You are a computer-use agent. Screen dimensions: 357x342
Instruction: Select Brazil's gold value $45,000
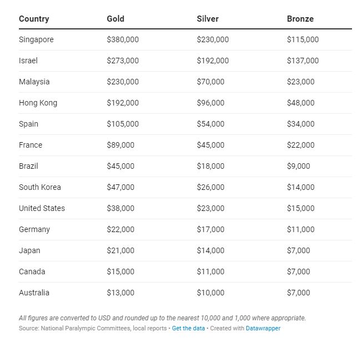click(120, 166)
